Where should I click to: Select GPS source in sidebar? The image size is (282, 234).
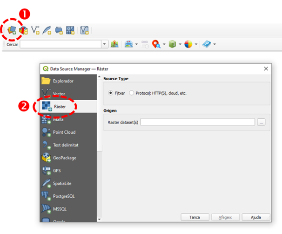click(x=68, y=171)
